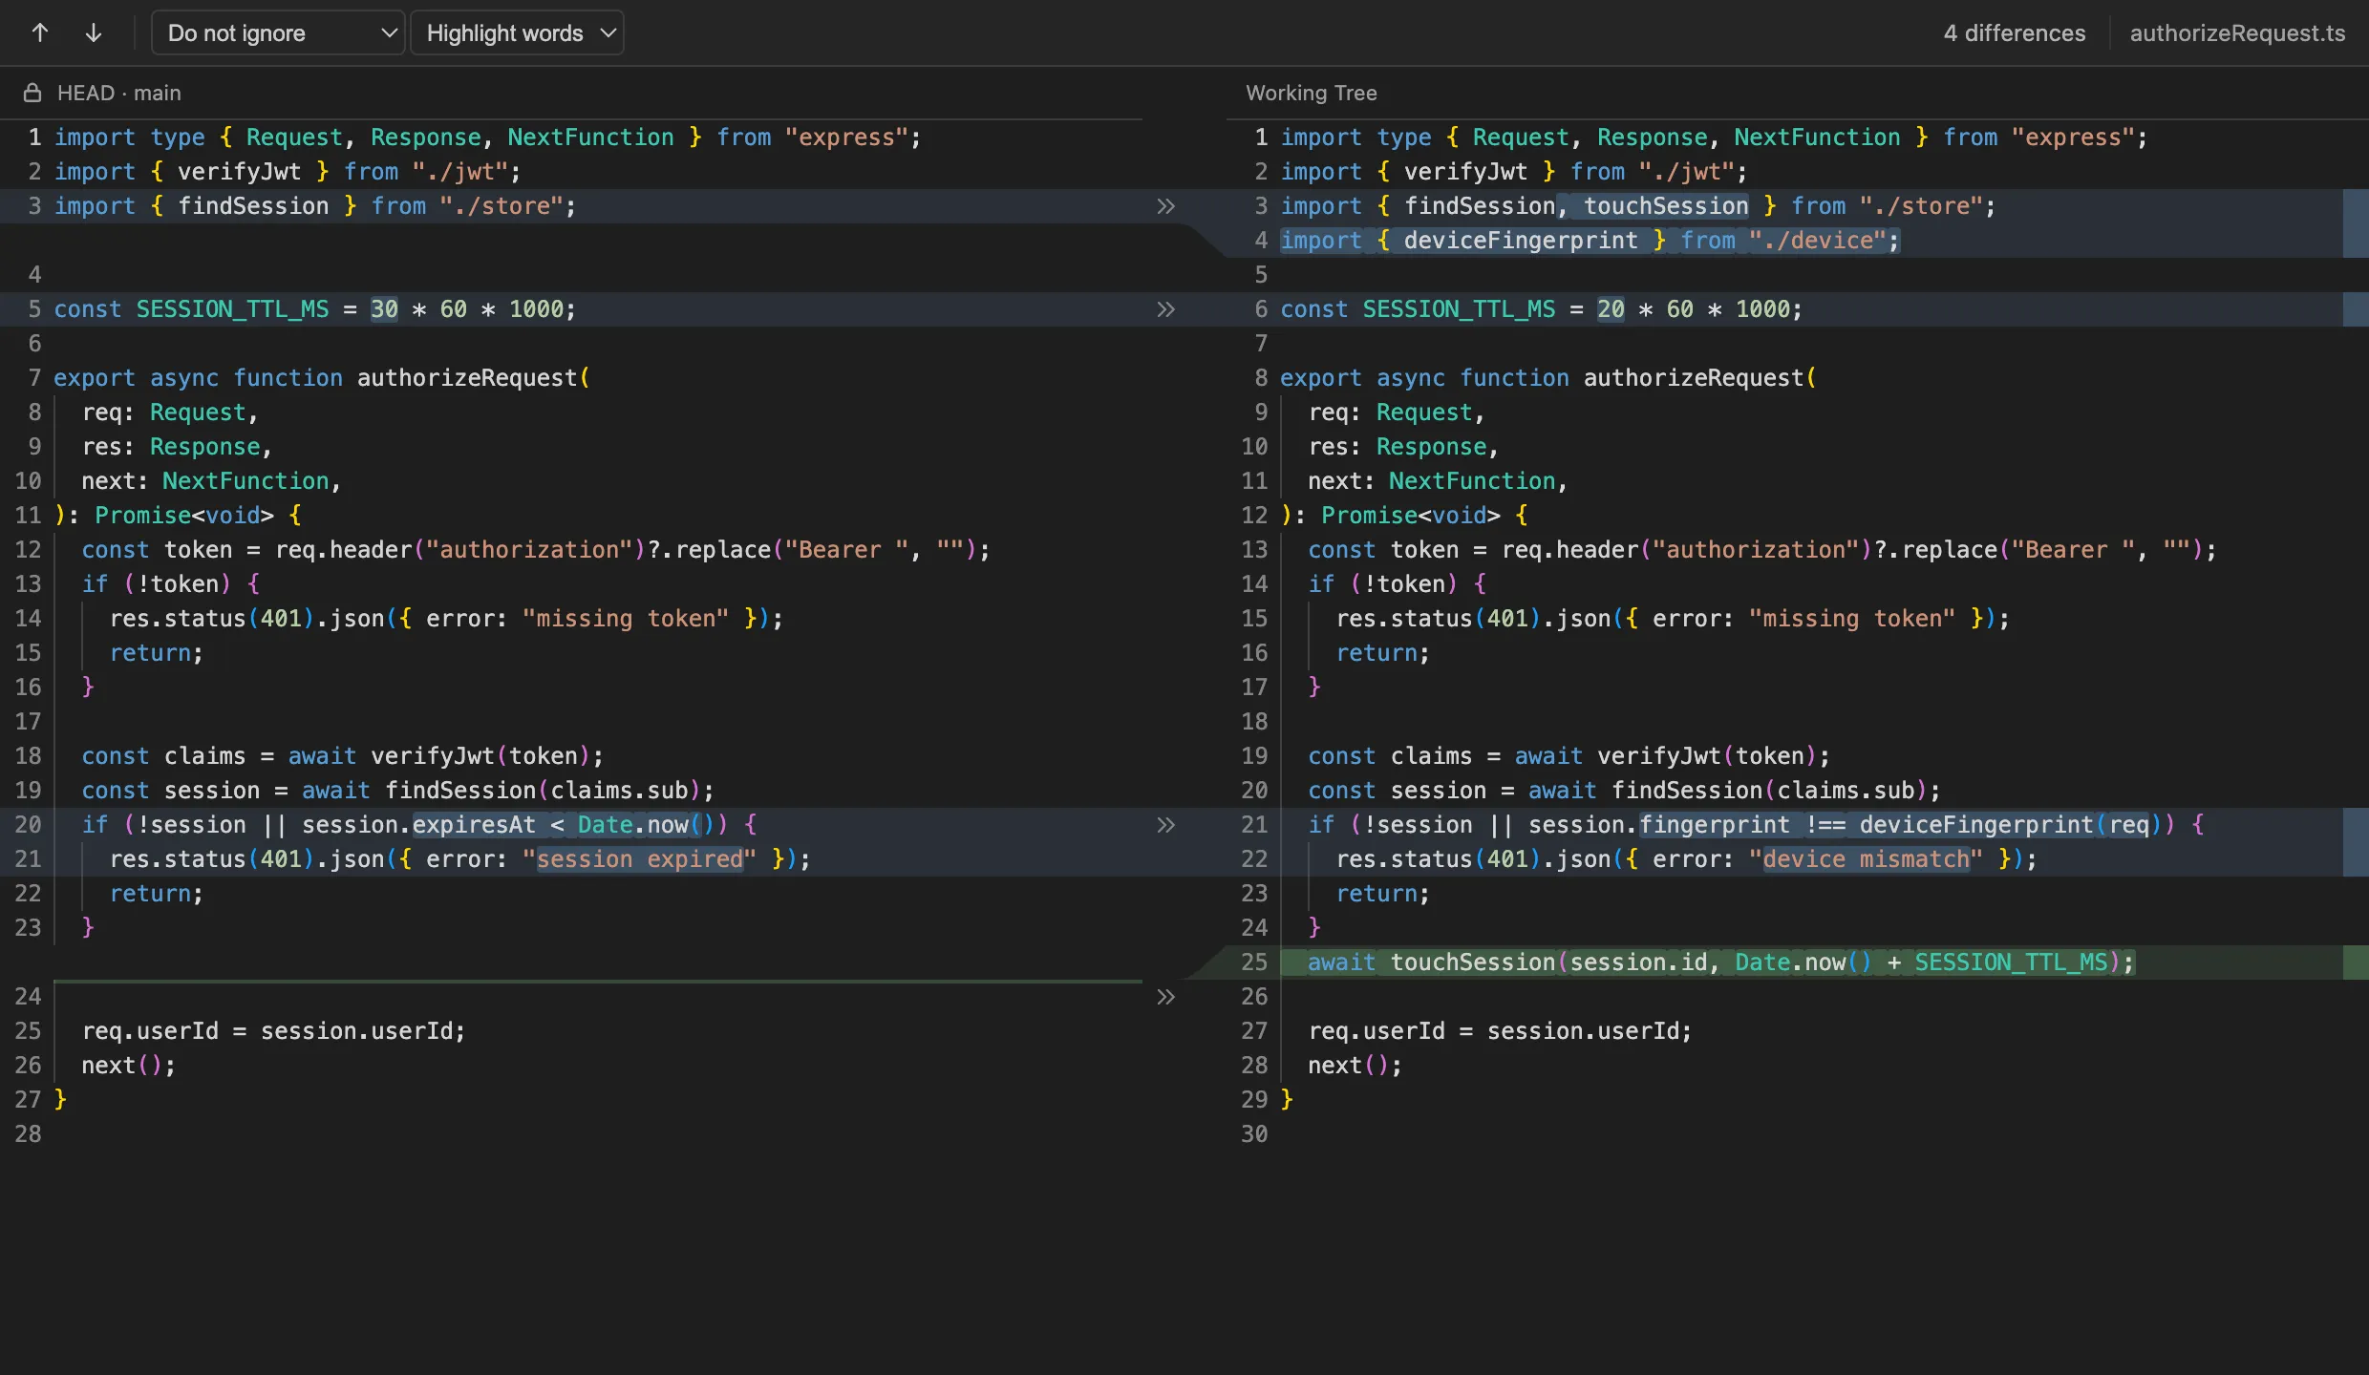Jump to next difference with down arrow

(94, 32)
